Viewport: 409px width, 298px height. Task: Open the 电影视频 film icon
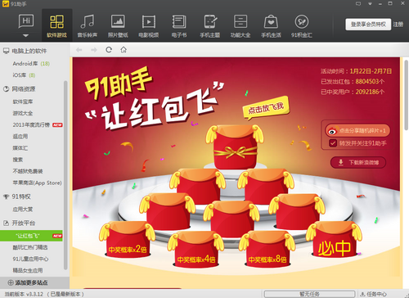pos(149,22)
